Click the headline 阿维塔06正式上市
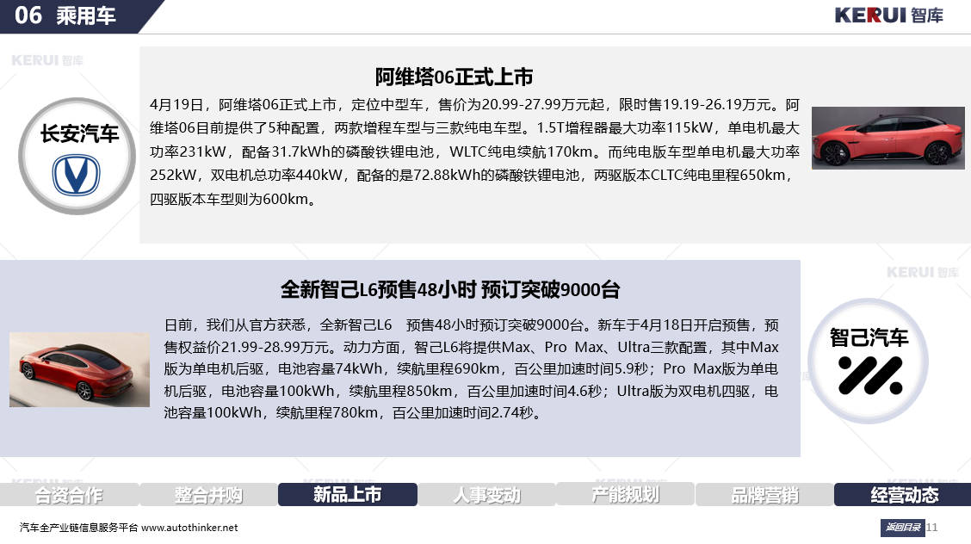Image resolution: width=971 pixels, height=544 pixels. 454,77
